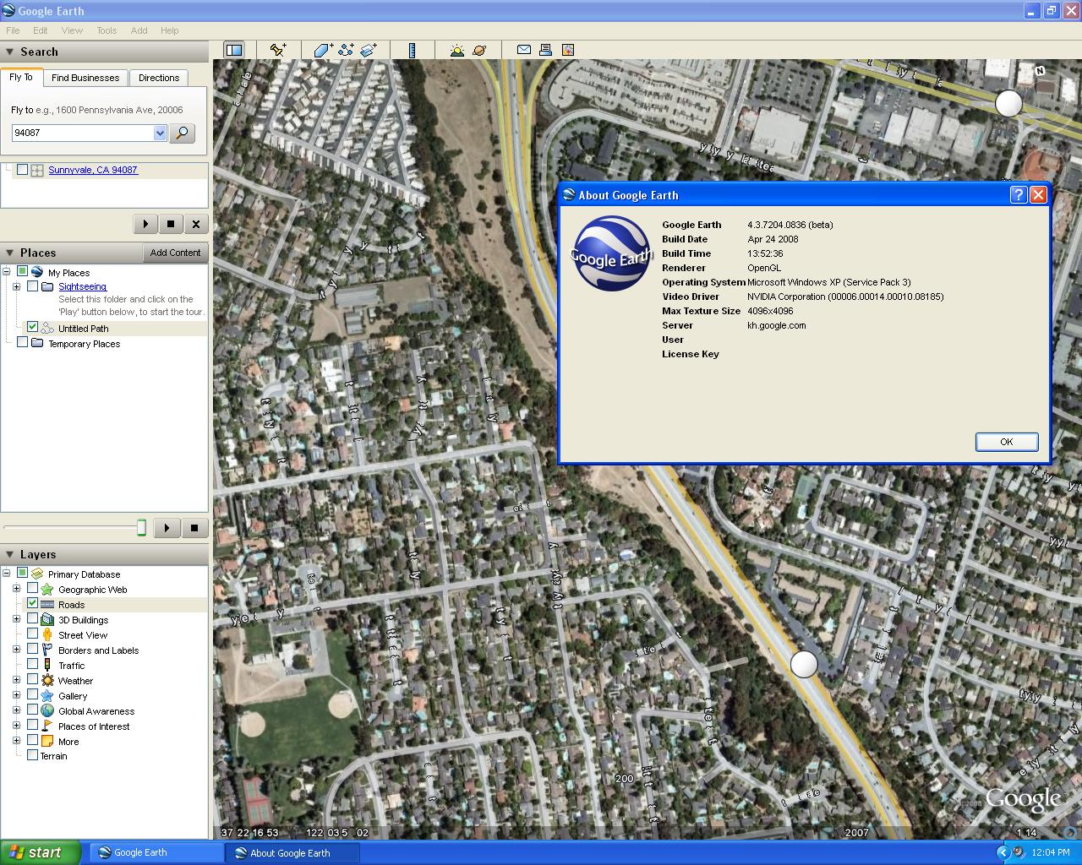Image resolution: width=1082 pixels, height=865 pixels.
Task: Check the Sunnyvale search result checkbox
Action: pos(22,170)
